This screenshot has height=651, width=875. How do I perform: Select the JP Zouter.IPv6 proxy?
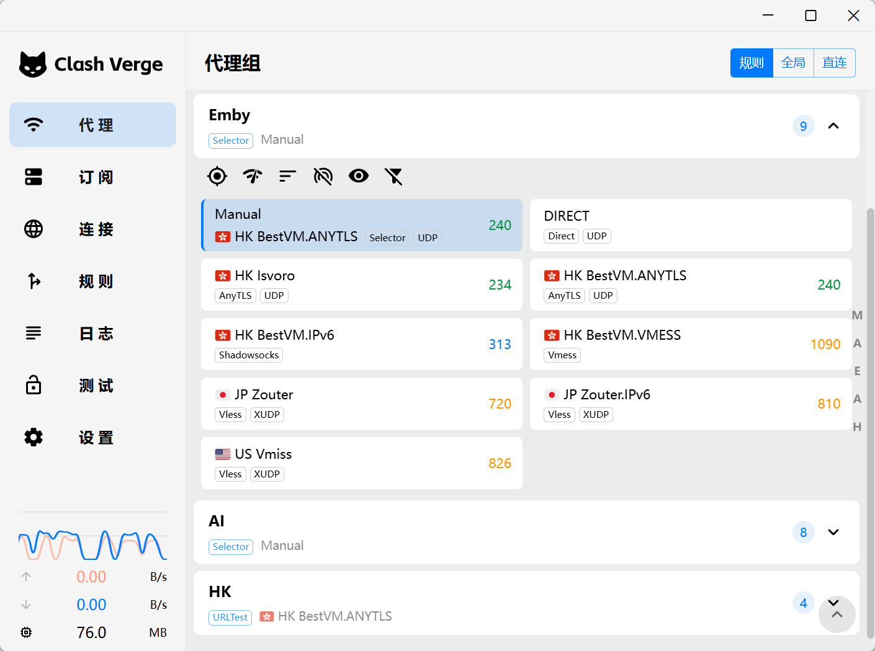coord(691,404)
